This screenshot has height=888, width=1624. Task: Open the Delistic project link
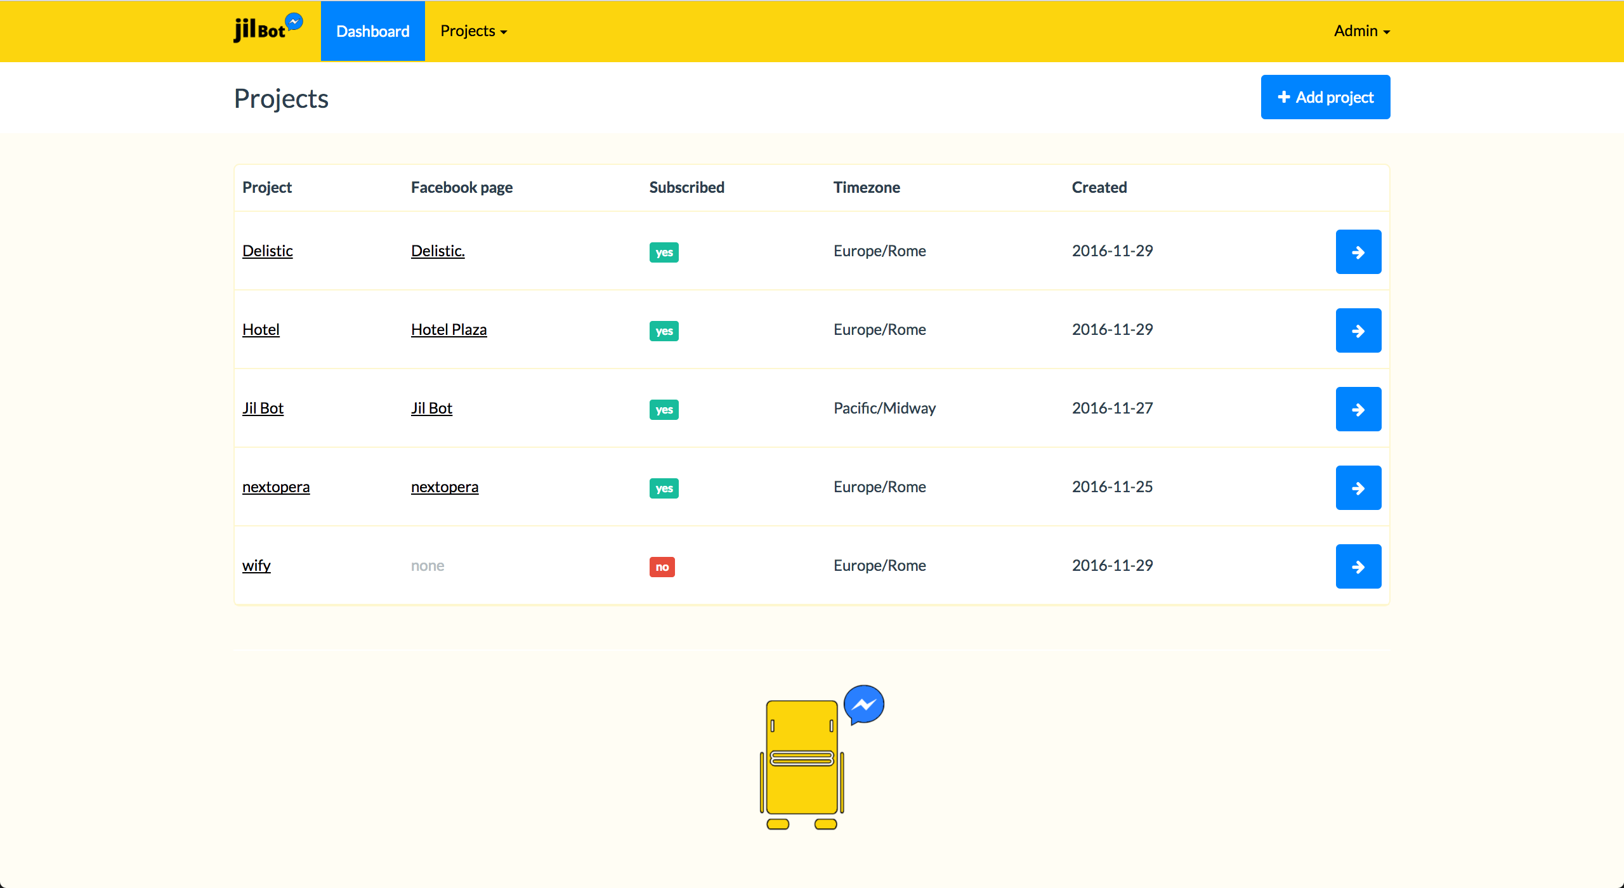267,251
